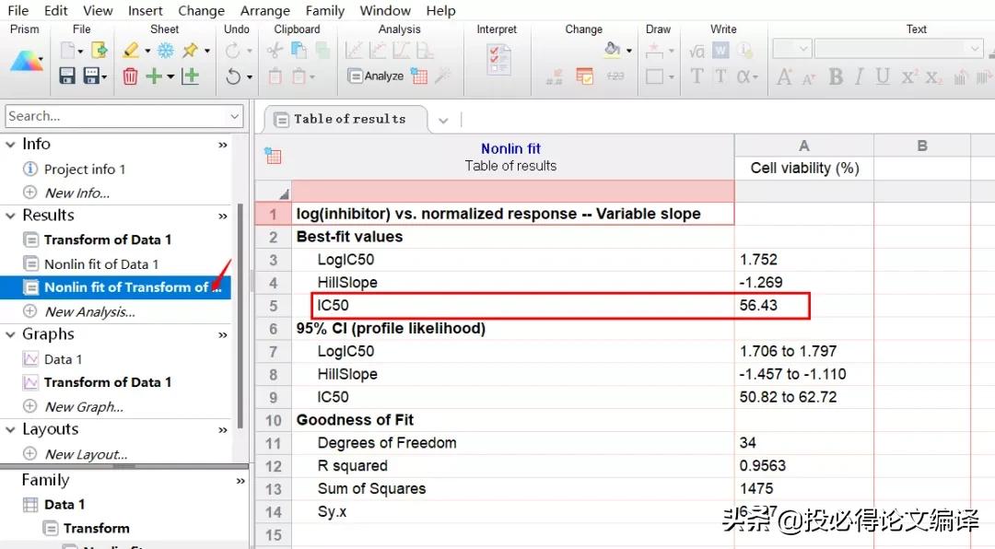
Task: Collapse the Results section
Action: (10, 216)
